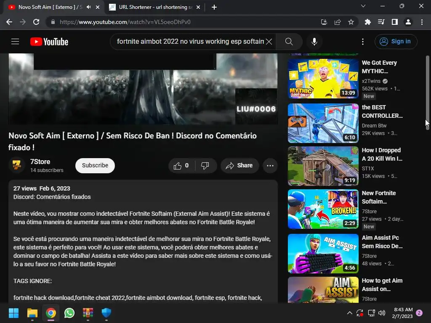Open Chrome three-dot menu
The height and width of the screenshot is (323, 431).
point(422,22)
